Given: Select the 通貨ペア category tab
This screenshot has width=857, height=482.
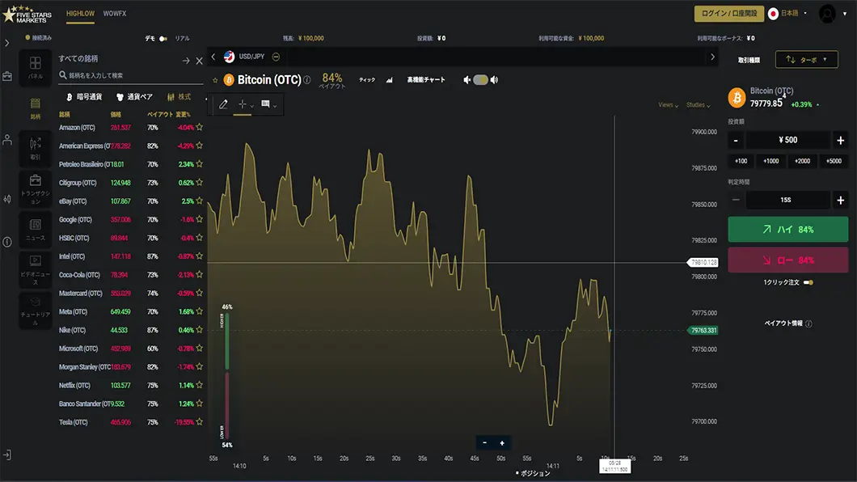Looking at the screenshot, I should coord(134,97).
